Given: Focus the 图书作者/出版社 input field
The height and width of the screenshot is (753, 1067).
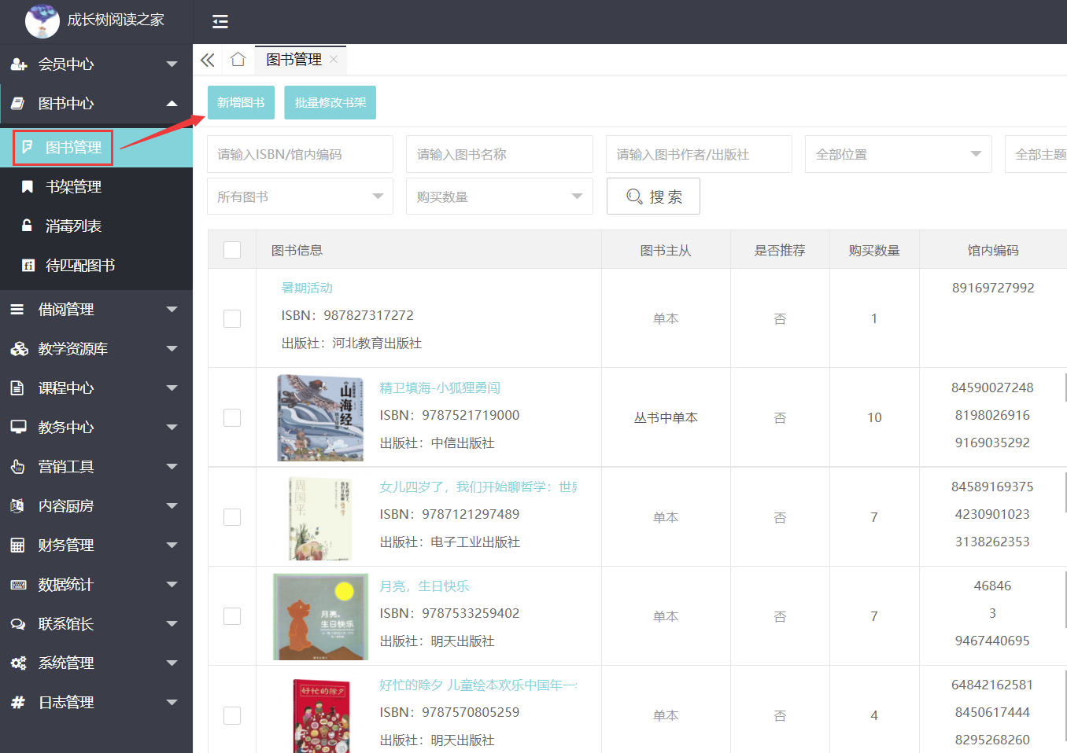Looking at the screenshot, I should coord(699,154).
